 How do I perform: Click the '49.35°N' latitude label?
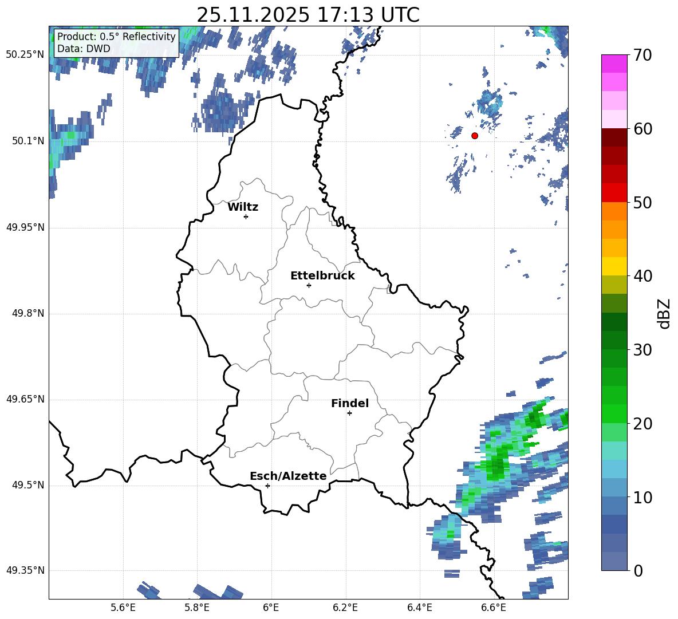25,570
